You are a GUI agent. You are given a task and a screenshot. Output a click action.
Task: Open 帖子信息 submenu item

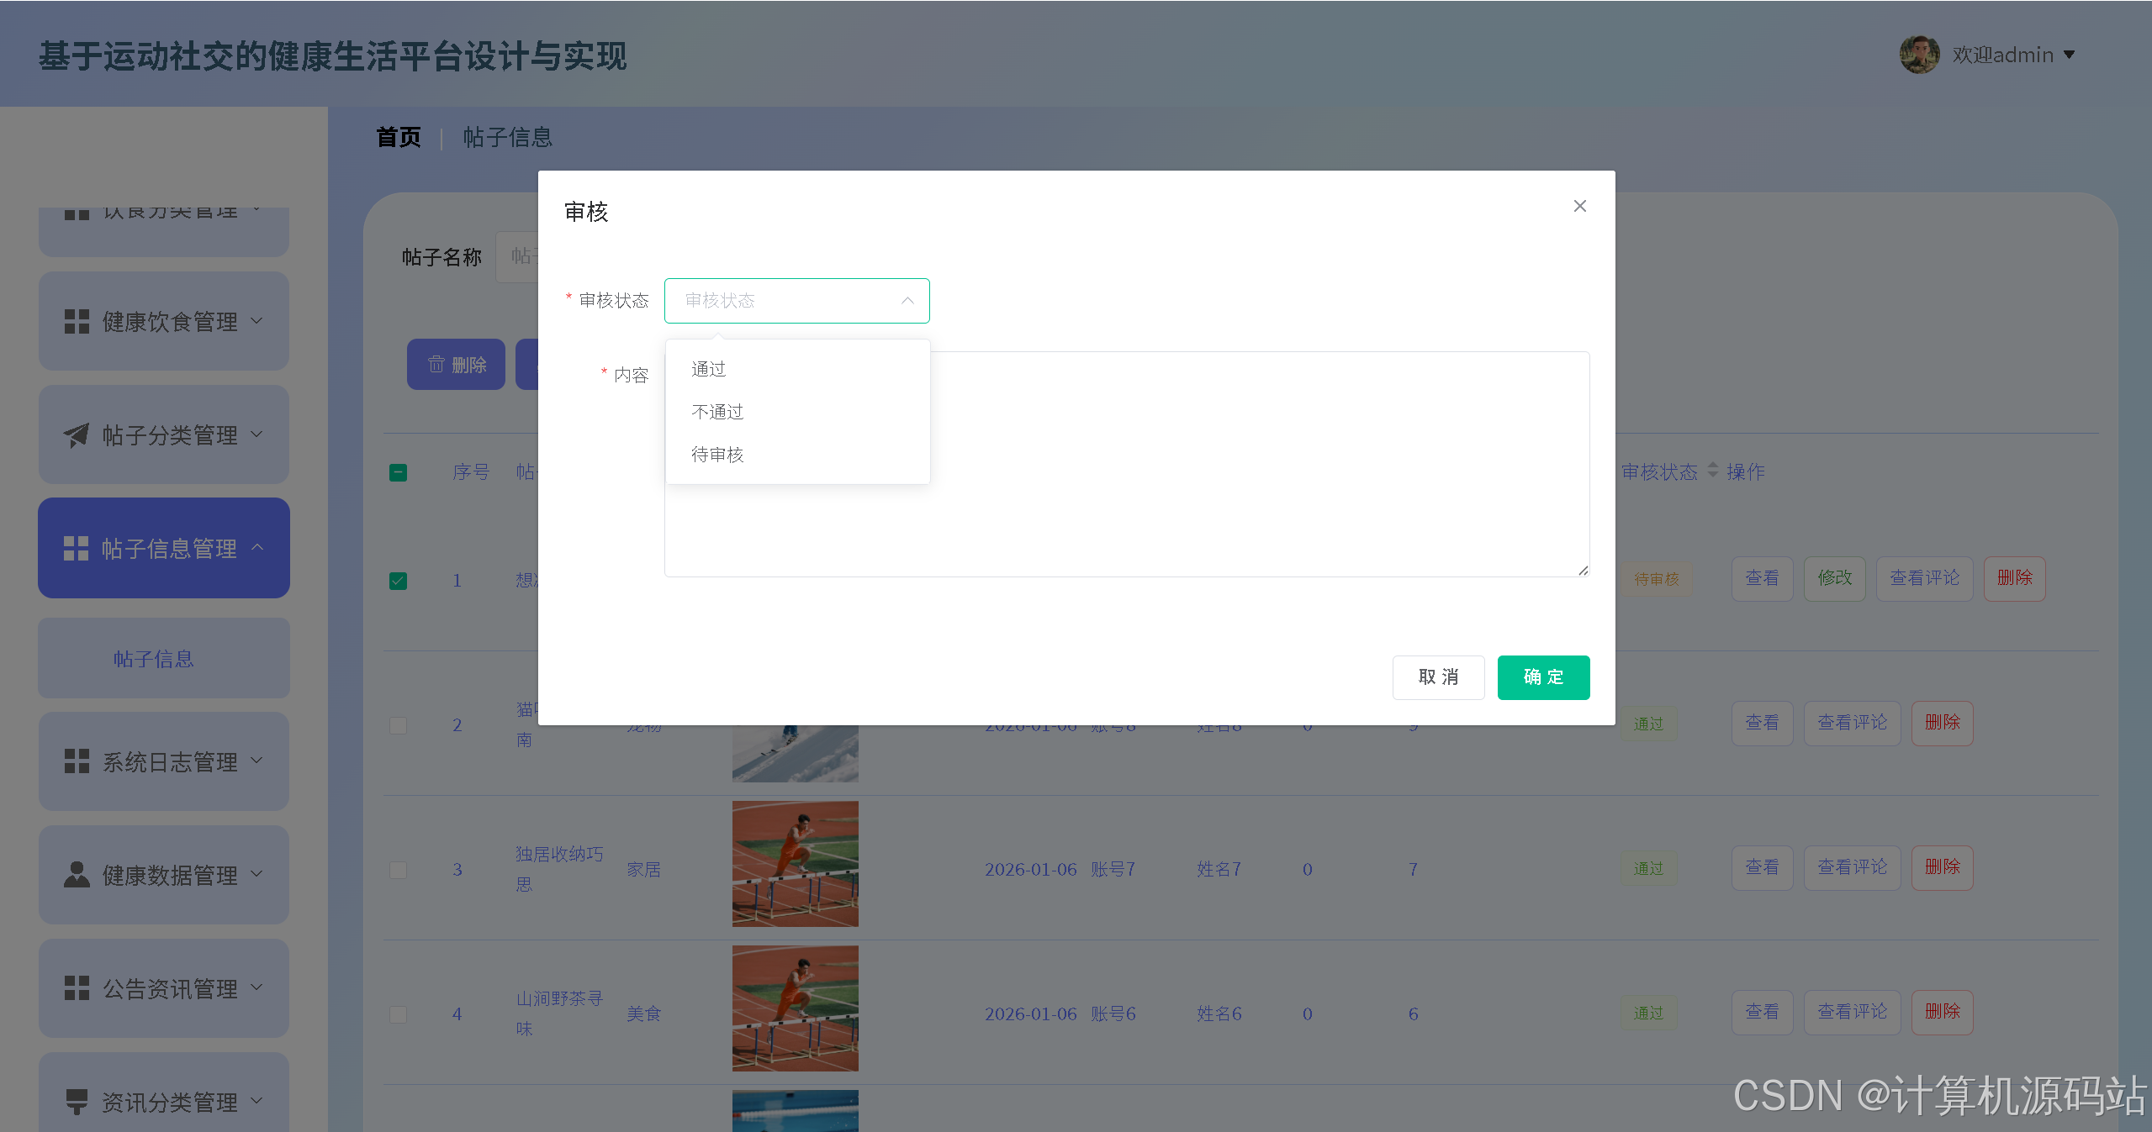(164, 658)
